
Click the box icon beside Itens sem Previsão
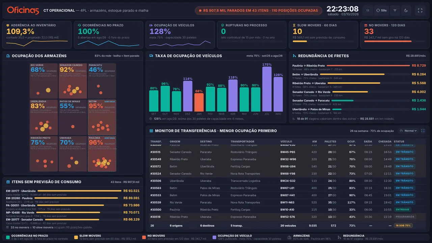tap(8, 182)
